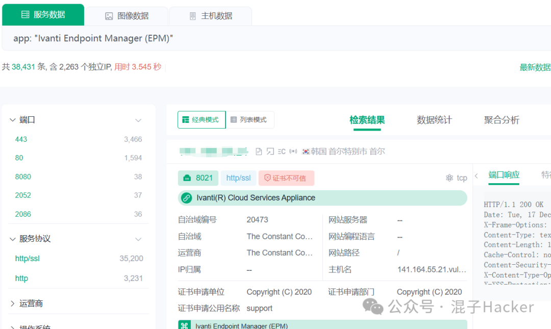
Task: Expand the 操作系统 filter section
Action: (13, 327)
